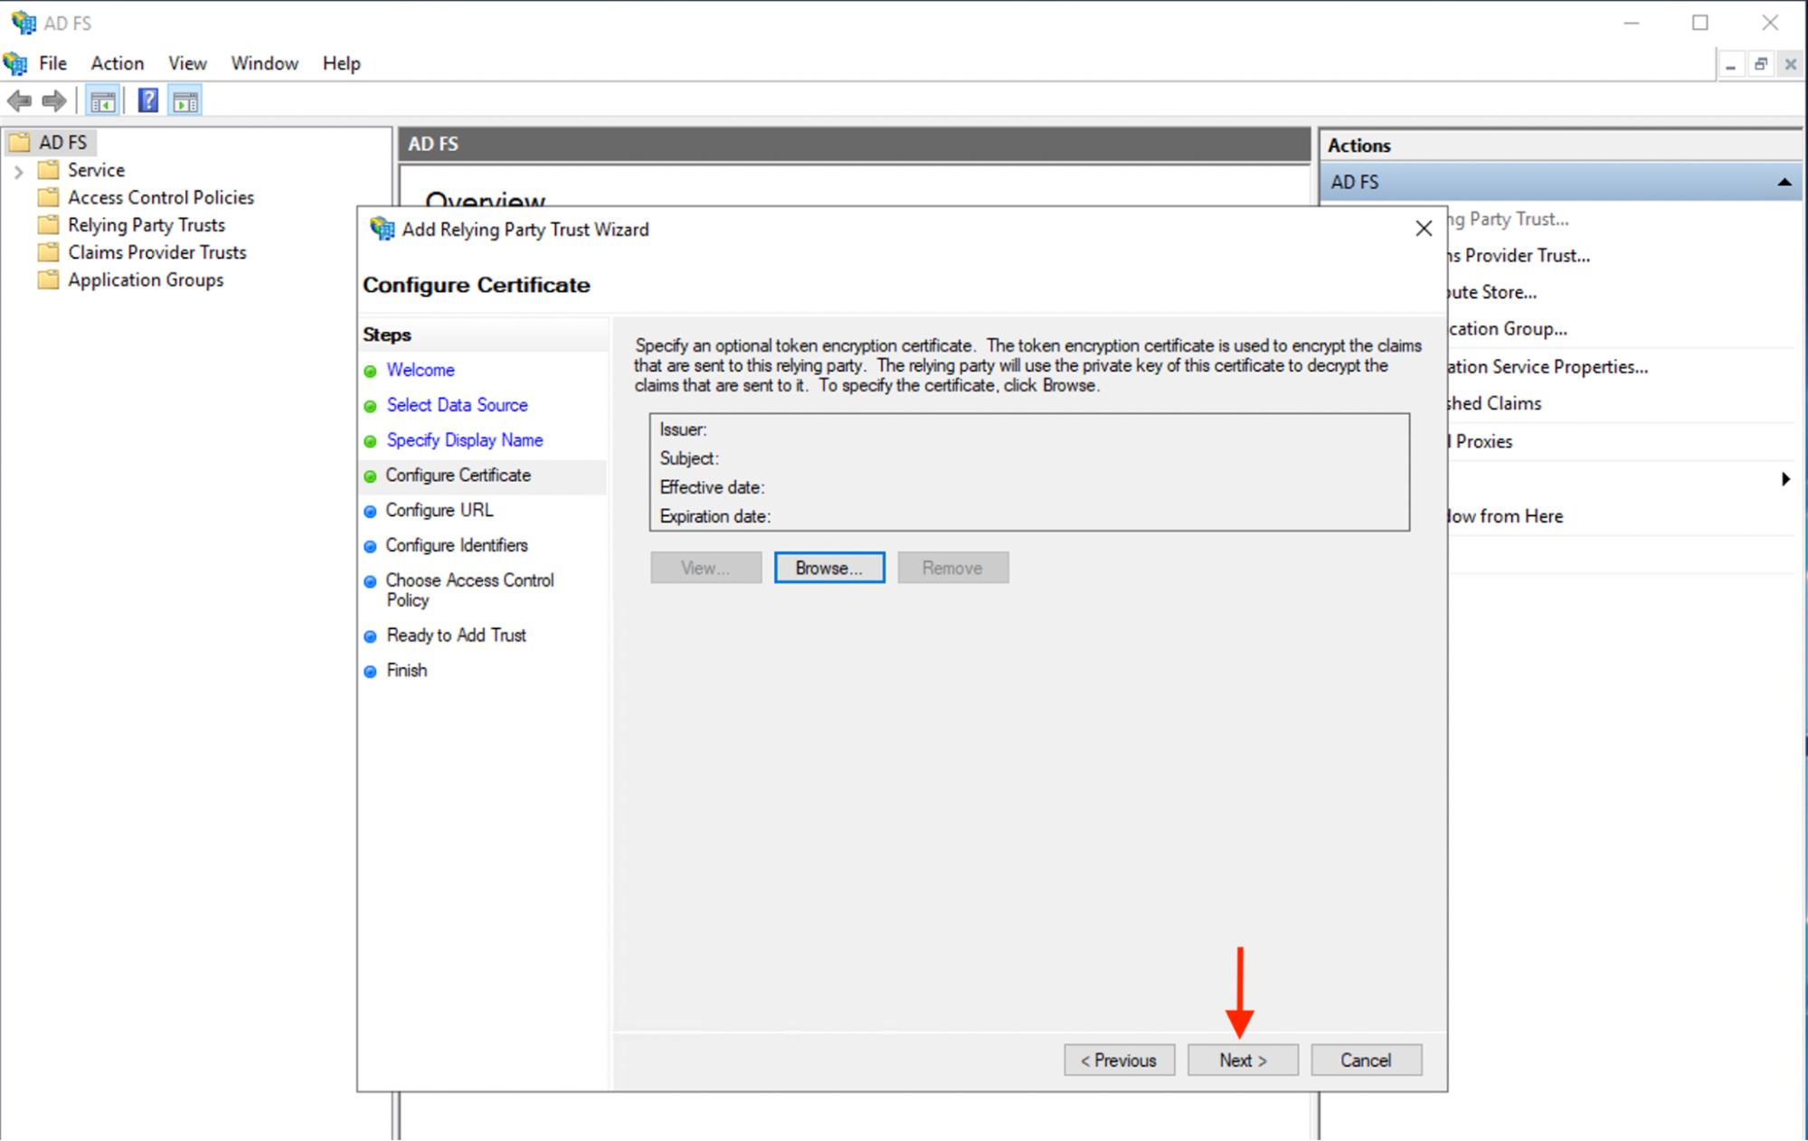Screen dimensions: 1808x1141
Task: Click the wizard icon in the dialog title bar
Action: (381, 229)
